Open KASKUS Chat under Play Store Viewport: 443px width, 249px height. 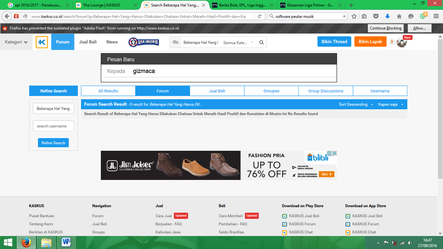click(x=301, y=232)
